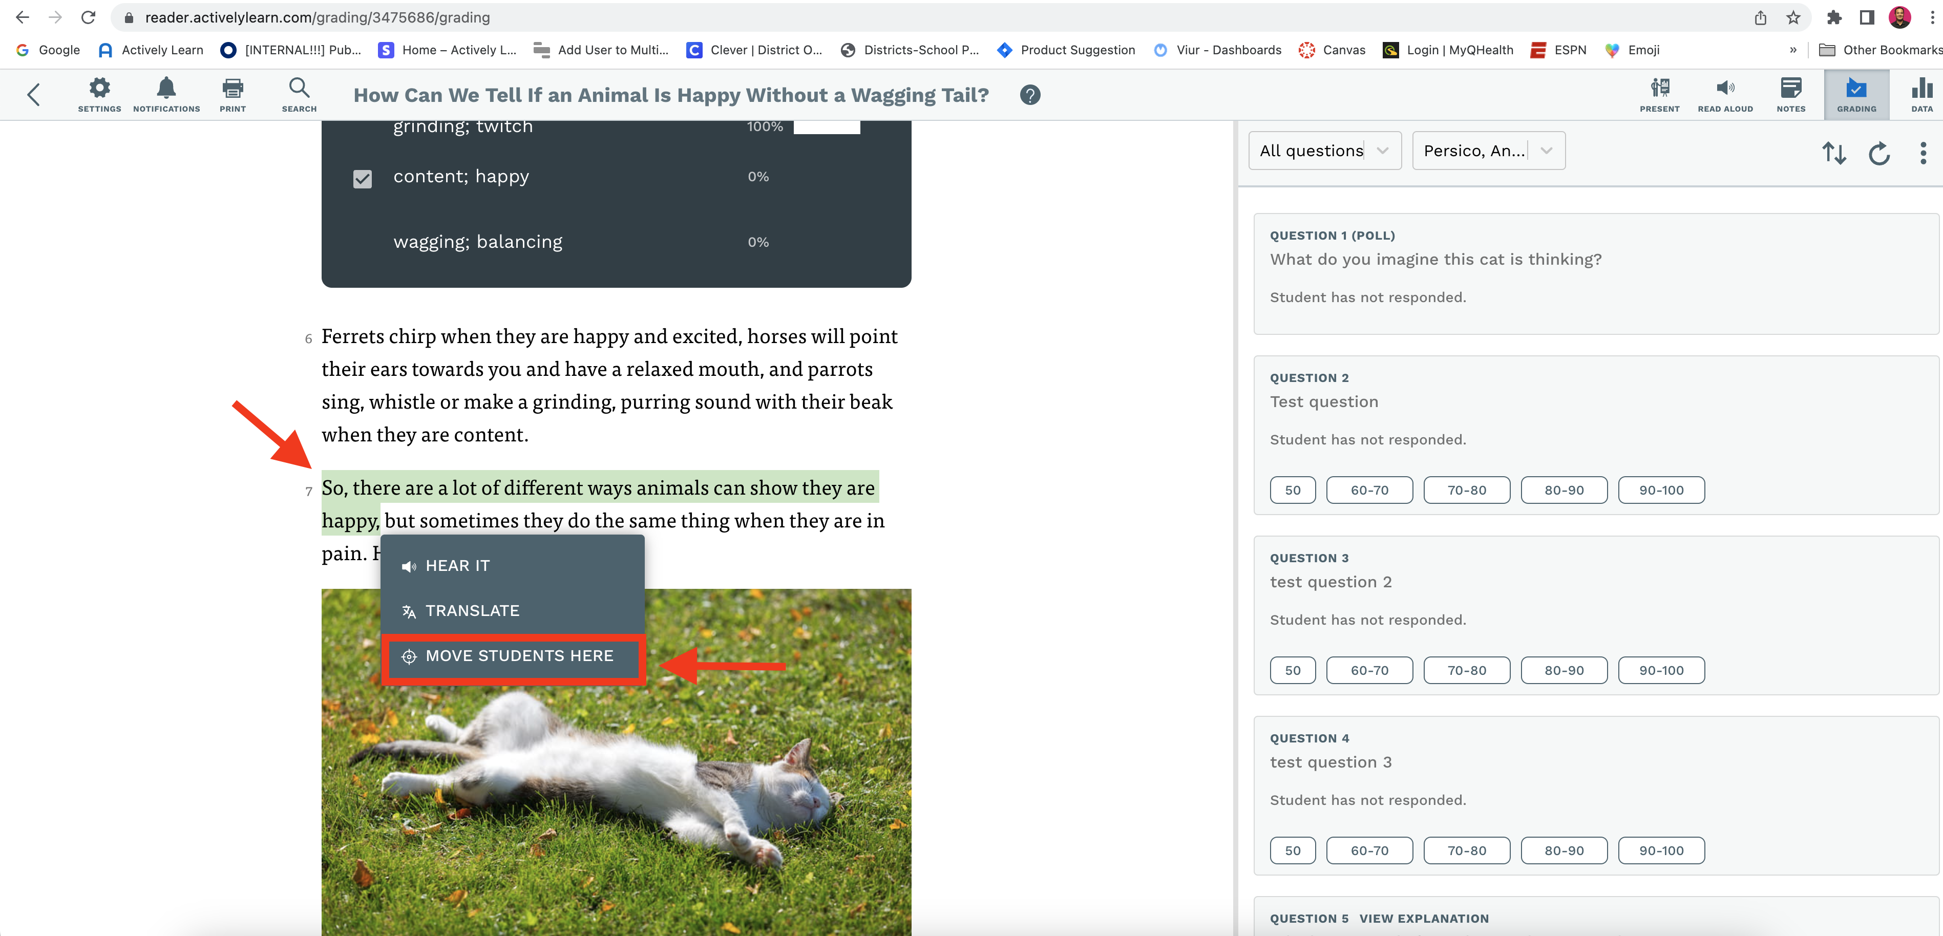
Task: Toggle the browser side panel icon
Action: click(x=1867, y=17)
